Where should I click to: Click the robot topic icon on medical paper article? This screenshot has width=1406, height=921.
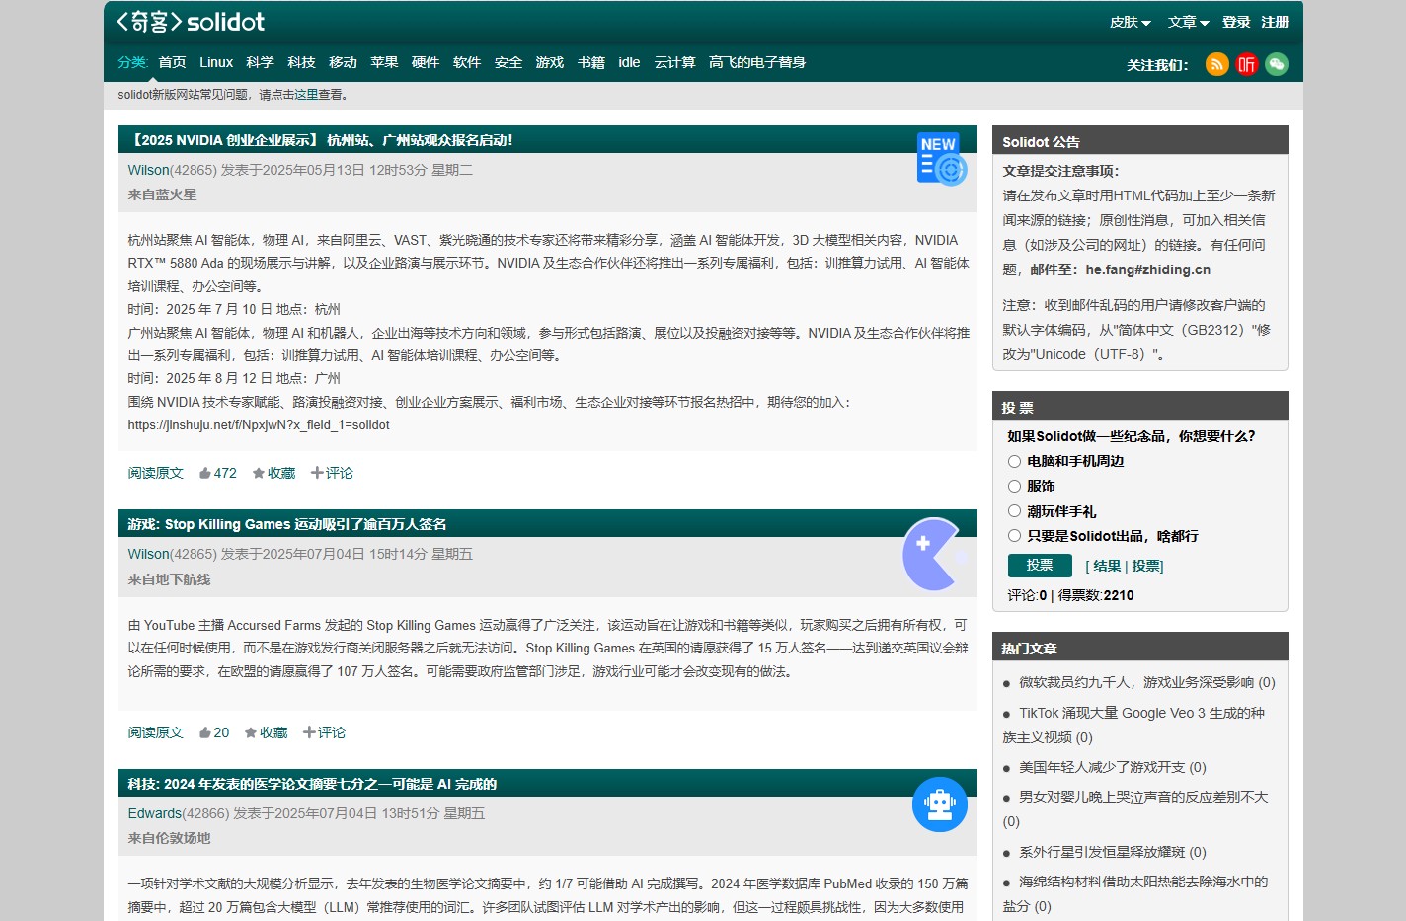click(940, 805)
